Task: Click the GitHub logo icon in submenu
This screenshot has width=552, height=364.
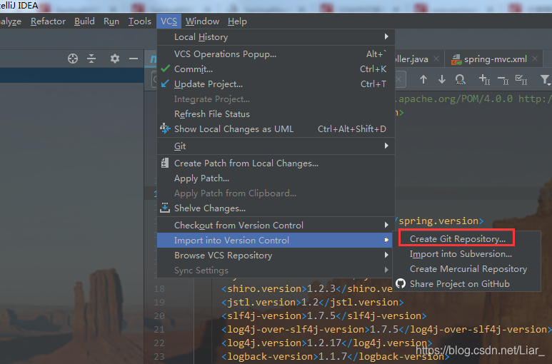Action: pos(401,283)
